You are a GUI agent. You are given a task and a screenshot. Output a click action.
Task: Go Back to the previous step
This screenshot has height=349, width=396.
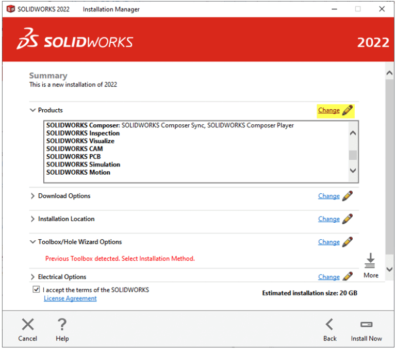click(x=330, y=330)
